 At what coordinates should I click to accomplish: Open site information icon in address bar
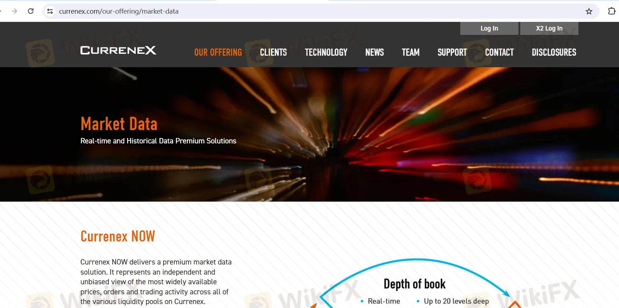click(50, 11)
